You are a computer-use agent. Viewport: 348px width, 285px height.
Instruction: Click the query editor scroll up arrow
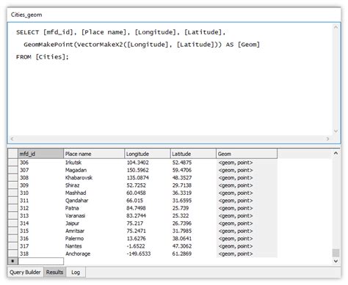coord(336,27)
